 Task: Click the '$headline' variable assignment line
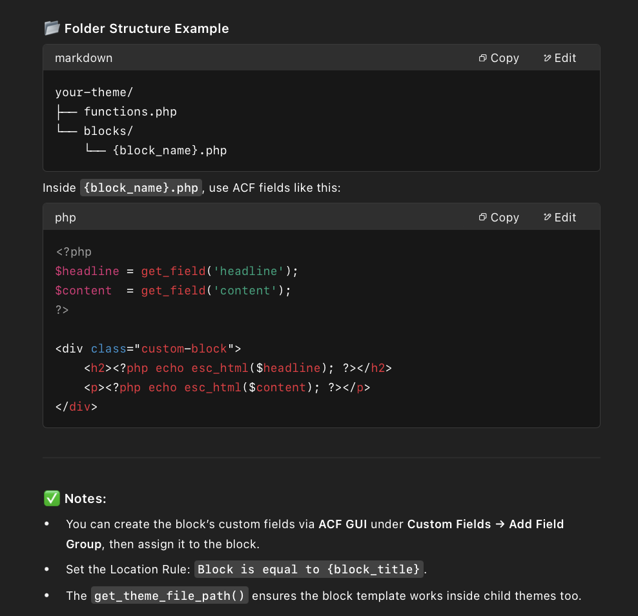click(x=176, y=271)
